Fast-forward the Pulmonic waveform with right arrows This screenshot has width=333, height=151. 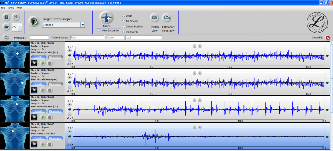click(x=327, y=110)
